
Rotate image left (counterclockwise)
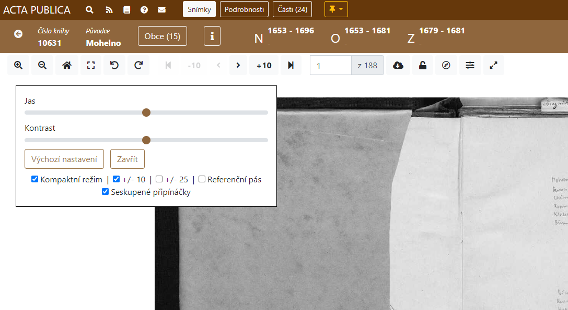click(x=114, y=65)
